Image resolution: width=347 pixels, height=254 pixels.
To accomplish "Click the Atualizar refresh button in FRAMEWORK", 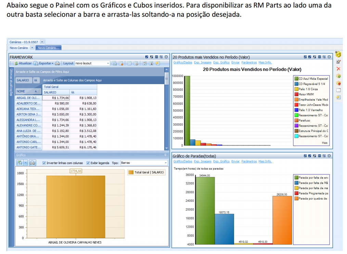I will (22, 64).
